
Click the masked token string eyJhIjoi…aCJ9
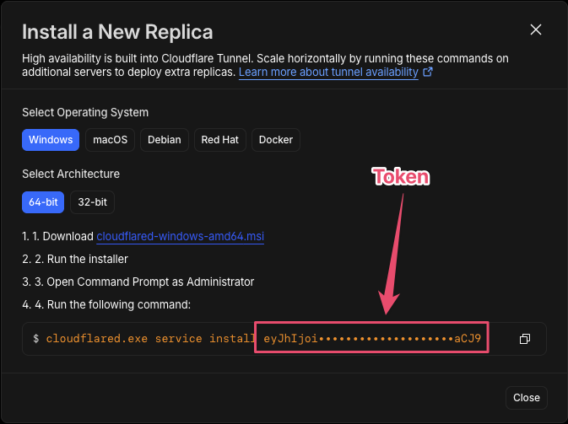point(371,339)
